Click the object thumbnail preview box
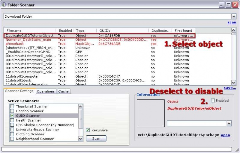 (x=151, y=113)
